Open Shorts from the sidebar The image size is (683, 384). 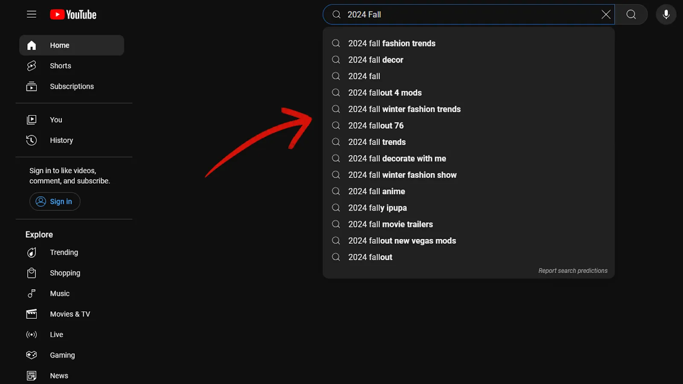click(60, 66)
